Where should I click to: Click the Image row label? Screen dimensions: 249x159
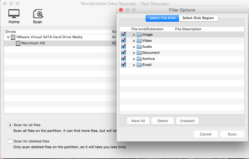click(x=147, y=34)
